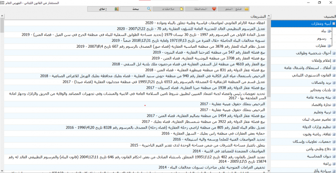The image size is (336, 173).
Task: Select the دفاع وطني وامن category label
Action: coord(319,149)
